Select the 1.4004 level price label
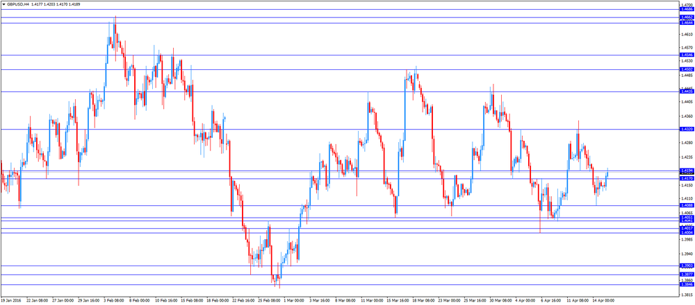The width and height of the screenshot is (695, 305). point(686,232)
